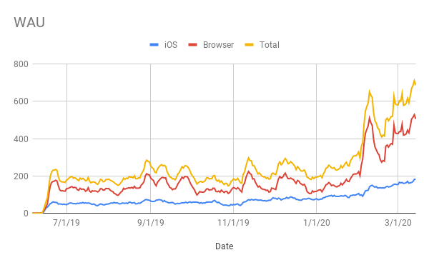Click the 1/1/20 x-axis label
Image resolution: width=429 pixels, height=265 pixels.
(317, 223)
